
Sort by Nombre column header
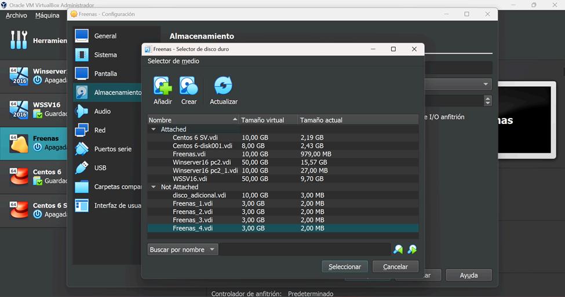[193, 120]
